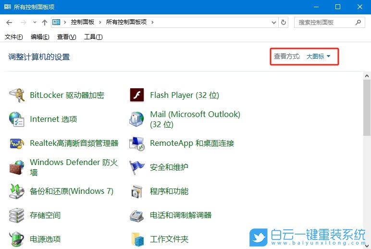371x249 pixels.
Task: Click the Mail (Microsoft Outlook) icon
Action: 137,119
